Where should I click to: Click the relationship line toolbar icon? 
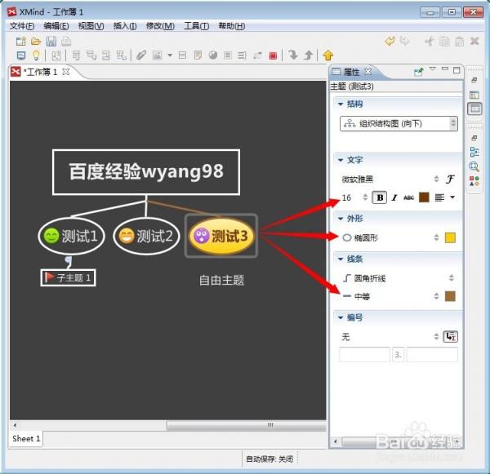point(257,55)
